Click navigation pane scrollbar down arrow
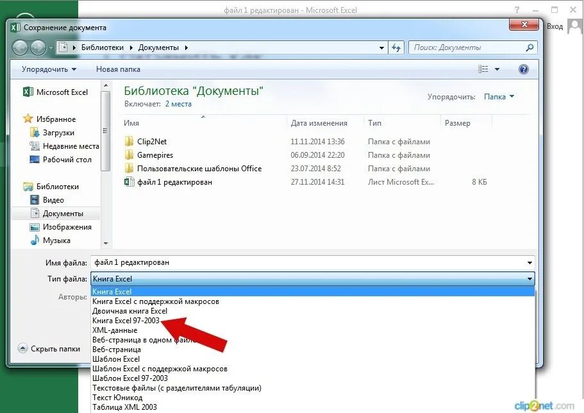 (106, 244)
